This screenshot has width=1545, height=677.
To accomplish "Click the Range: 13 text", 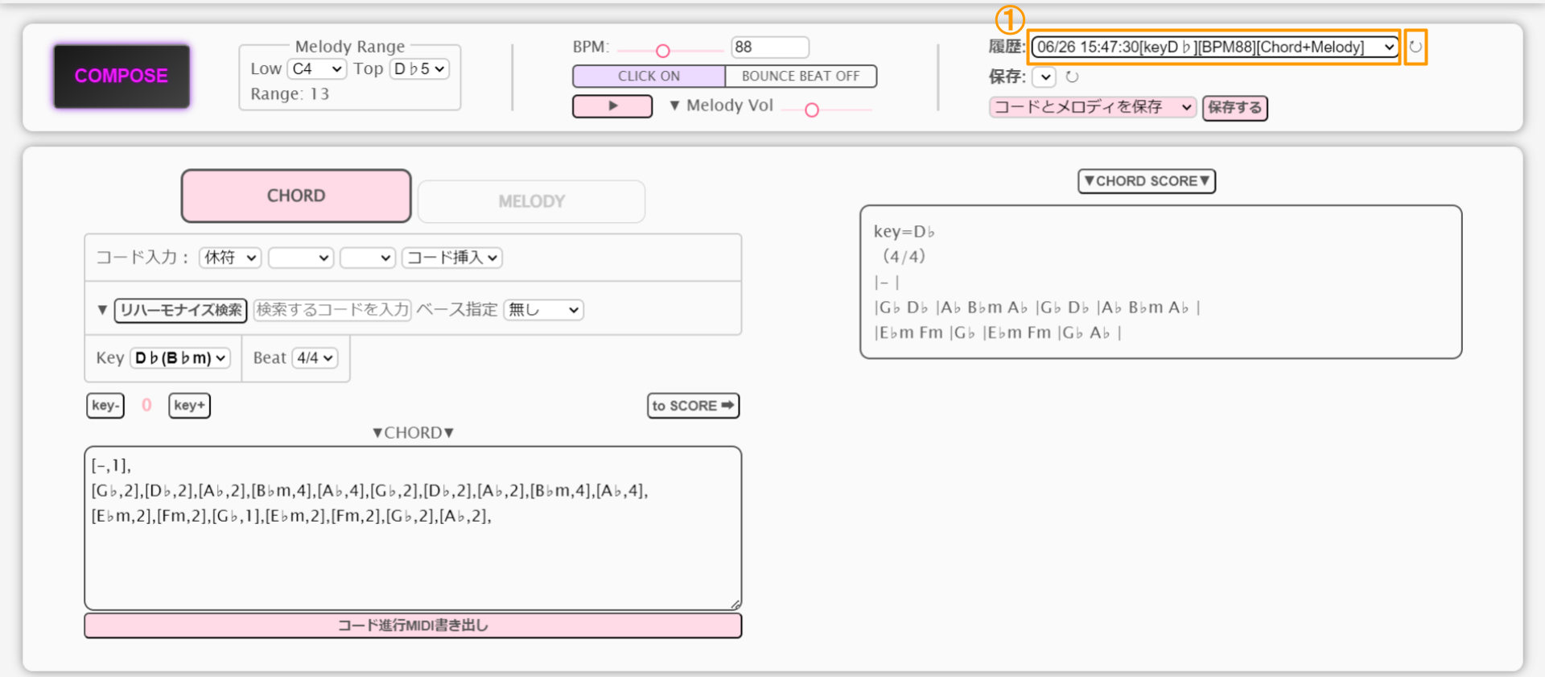I will pos(290,94).
